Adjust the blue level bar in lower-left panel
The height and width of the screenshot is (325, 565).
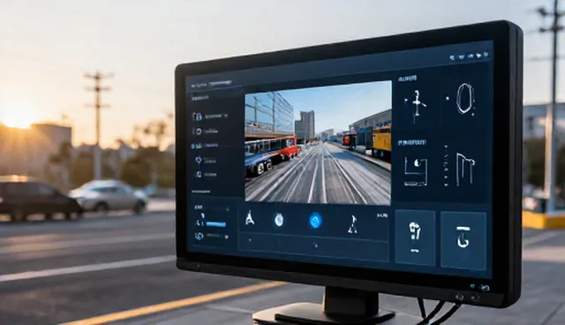215,224
